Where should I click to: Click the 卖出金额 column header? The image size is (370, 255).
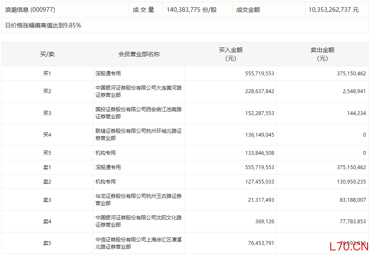tap(322, 54)
